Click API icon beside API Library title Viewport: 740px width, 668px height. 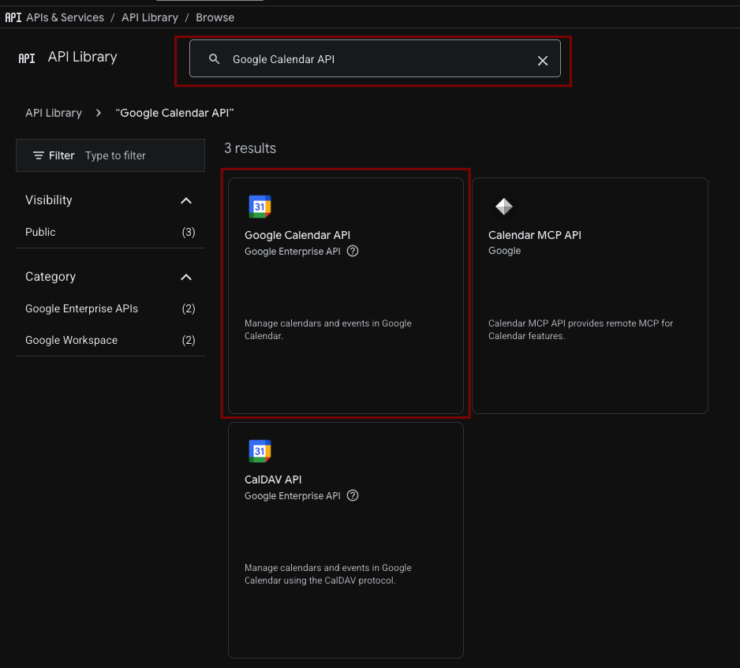(27, 58)
